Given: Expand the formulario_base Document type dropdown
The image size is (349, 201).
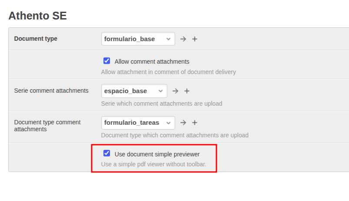Looking at the screenshot, I should 138,39.
